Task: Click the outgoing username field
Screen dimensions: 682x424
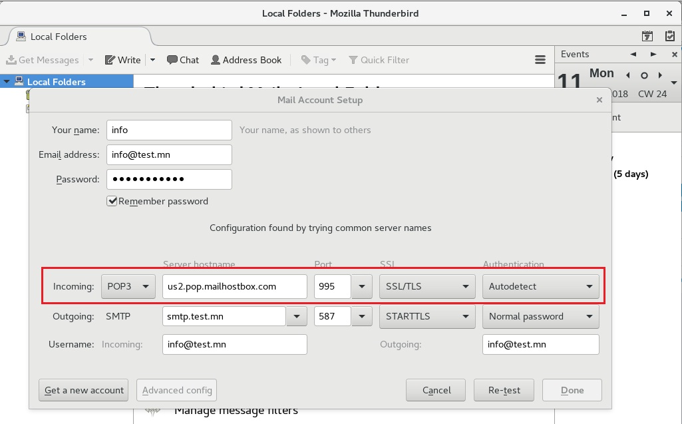Action: click(541, 344)
